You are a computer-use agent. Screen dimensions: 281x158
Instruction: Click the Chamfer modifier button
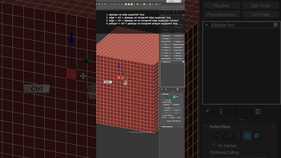click(x=166, y=39)
